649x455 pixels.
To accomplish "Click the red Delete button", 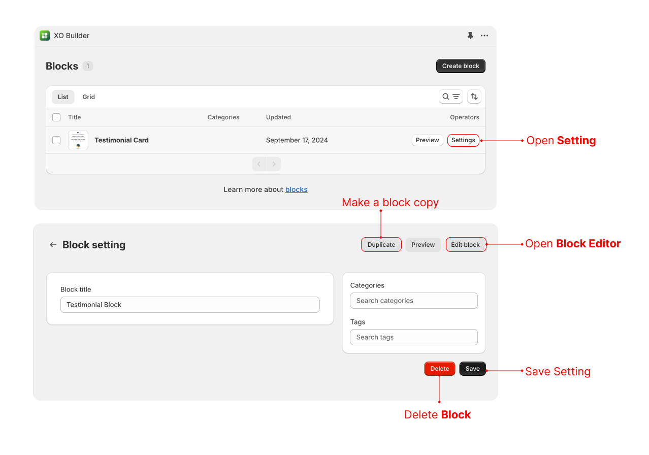I will pyautogui.click(x=439, y=369).
